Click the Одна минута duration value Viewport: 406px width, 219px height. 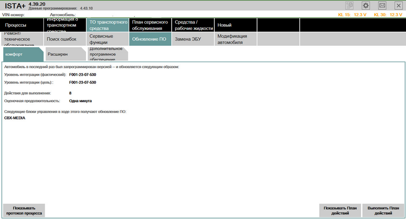(80, 101)
